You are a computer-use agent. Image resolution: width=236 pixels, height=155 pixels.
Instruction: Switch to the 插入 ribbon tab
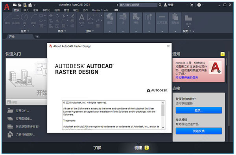(x=26, y=10)
